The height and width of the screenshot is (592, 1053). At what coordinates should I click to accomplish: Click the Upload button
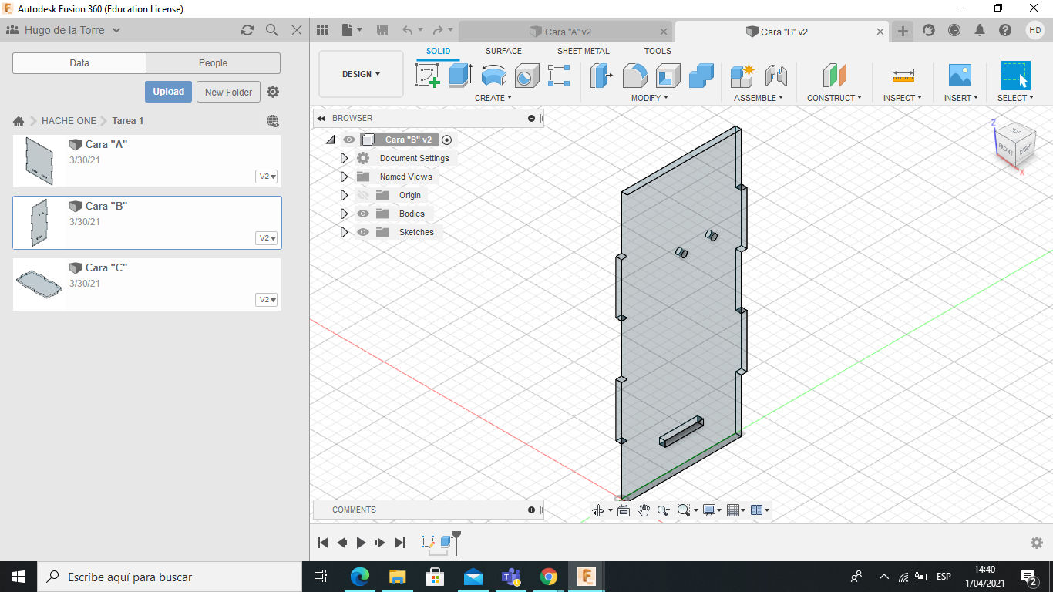click(168, 92)
